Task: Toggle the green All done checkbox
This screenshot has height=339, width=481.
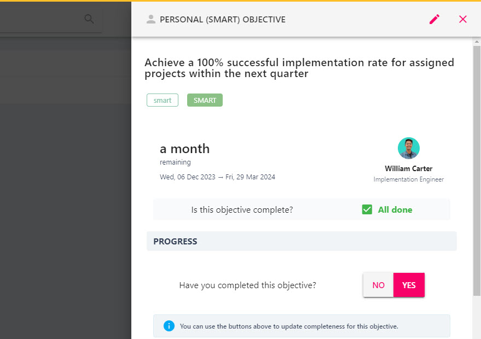Action: pyautogui.click(x=367, y=209)
